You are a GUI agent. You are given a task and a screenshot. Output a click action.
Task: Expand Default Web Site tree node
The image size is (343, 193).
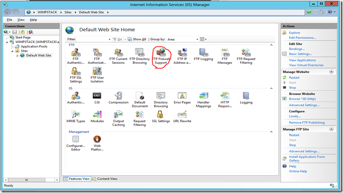coord(17,56)
